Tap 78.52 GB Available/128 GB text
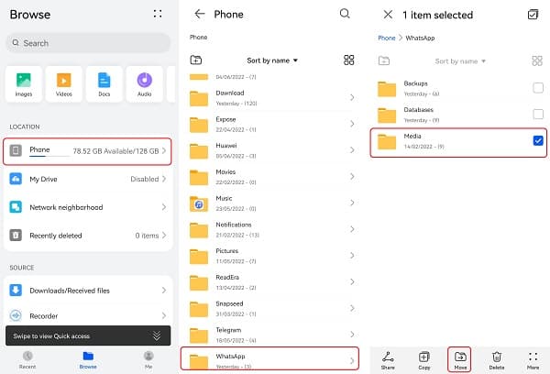 pos(115,151)
